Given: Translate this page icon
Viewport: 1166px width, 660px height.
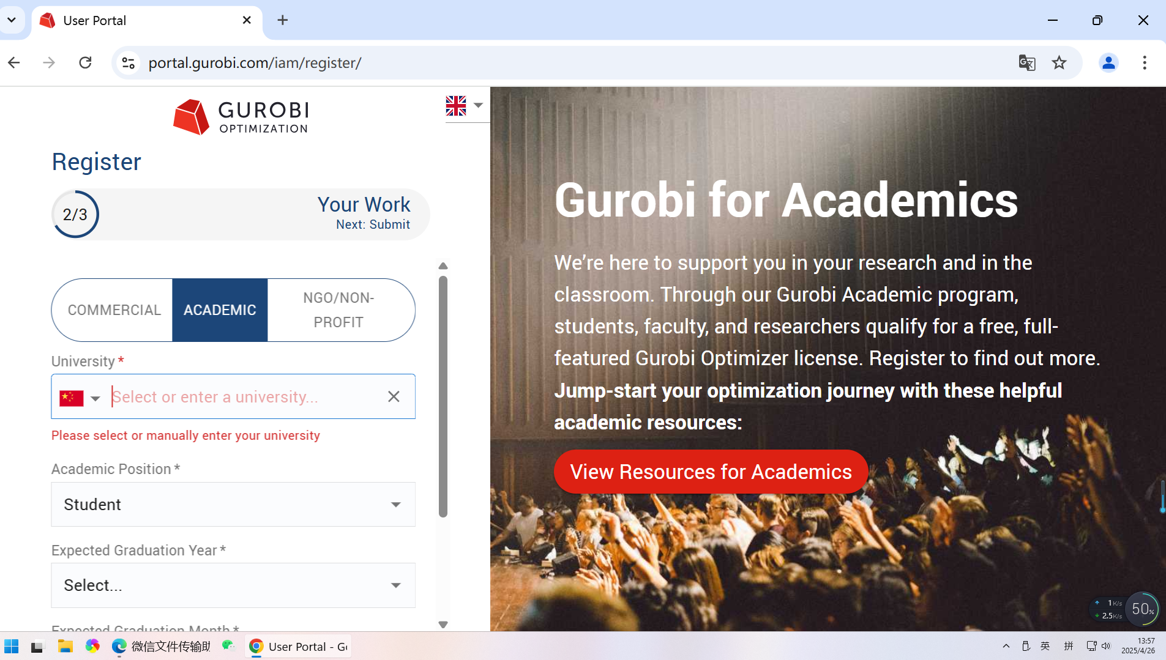Looking at the screenshot, I should point(1026,62).
